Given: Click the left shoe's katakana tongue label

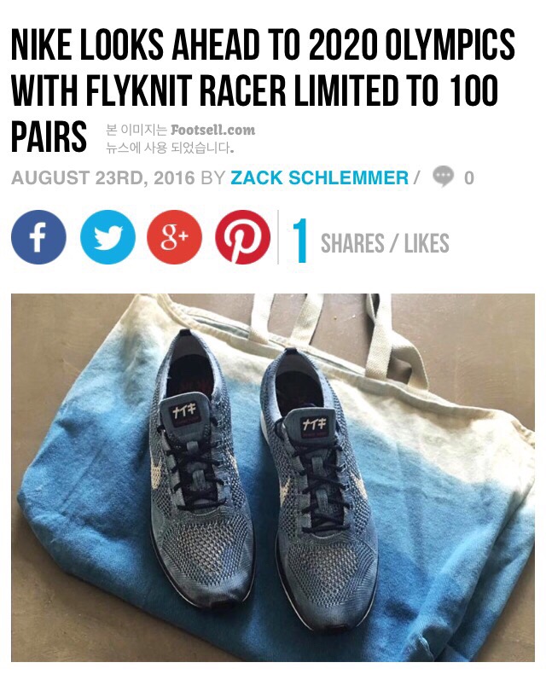Looking at the screenshot, I should (x=185, y=411).
